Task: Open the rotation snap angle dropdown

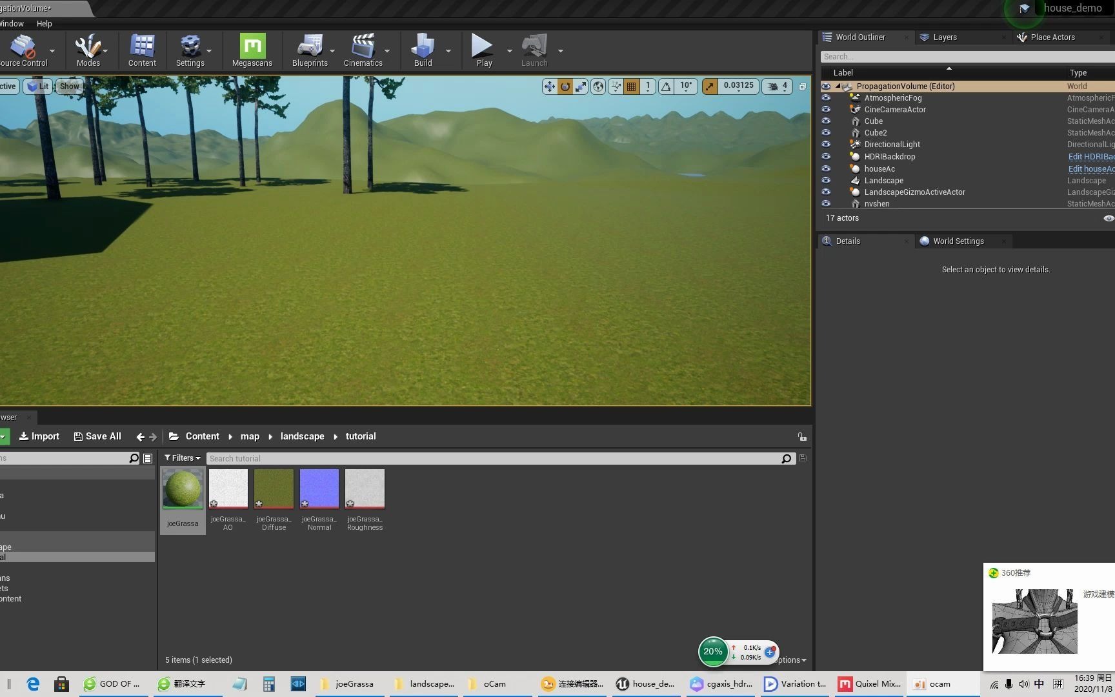Action: click(x=685, y=86)
